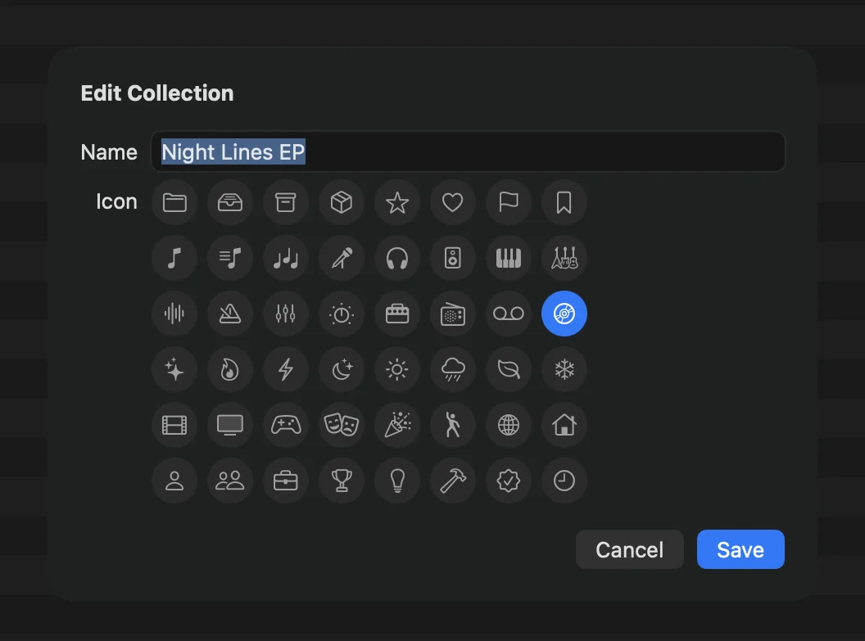Pick the mixer sliders icon
865x641 pixels.
[286, 314]
